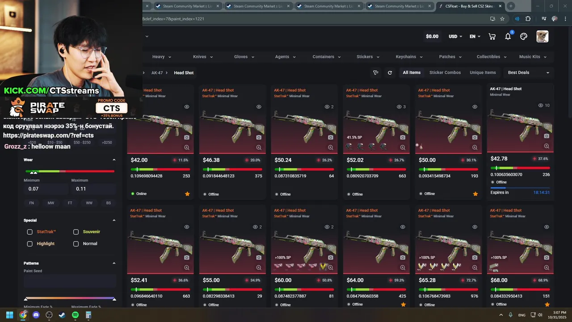
Task: Open the Containers category menu
Action: click(327, 57)
